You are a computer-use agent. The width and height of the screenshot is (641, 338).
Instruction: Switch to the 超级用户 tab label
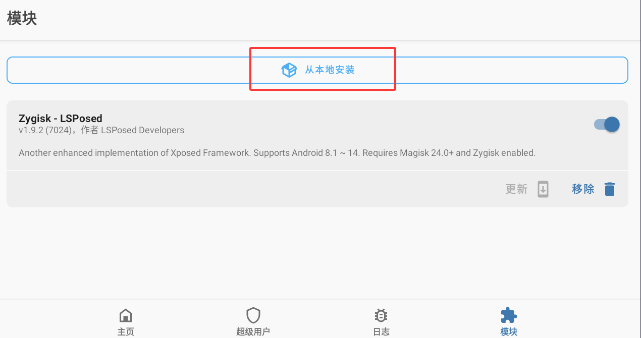click(253, 332)
